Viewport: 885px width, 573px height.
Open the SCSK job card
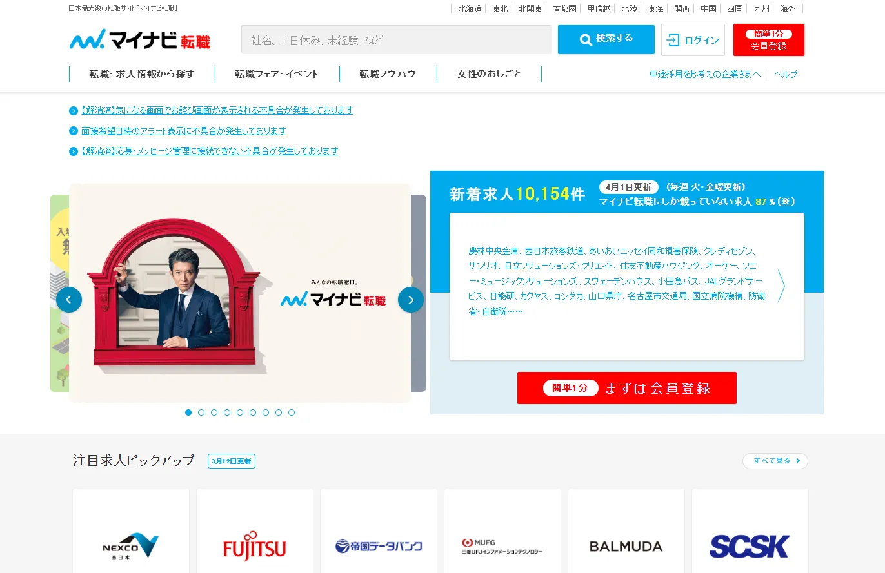coord(750,530)
